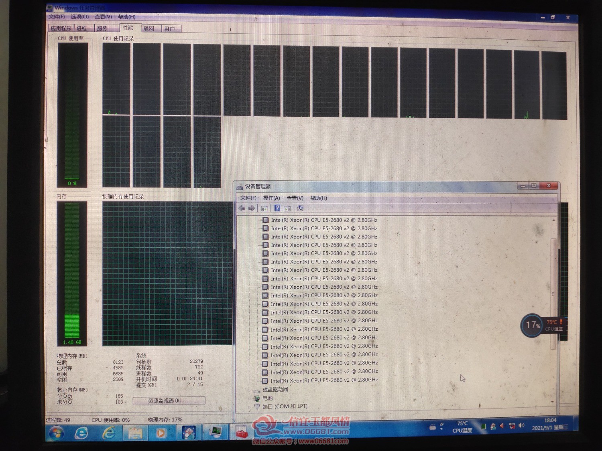Switch to the red toolbox taskbar button

[242, 432]
